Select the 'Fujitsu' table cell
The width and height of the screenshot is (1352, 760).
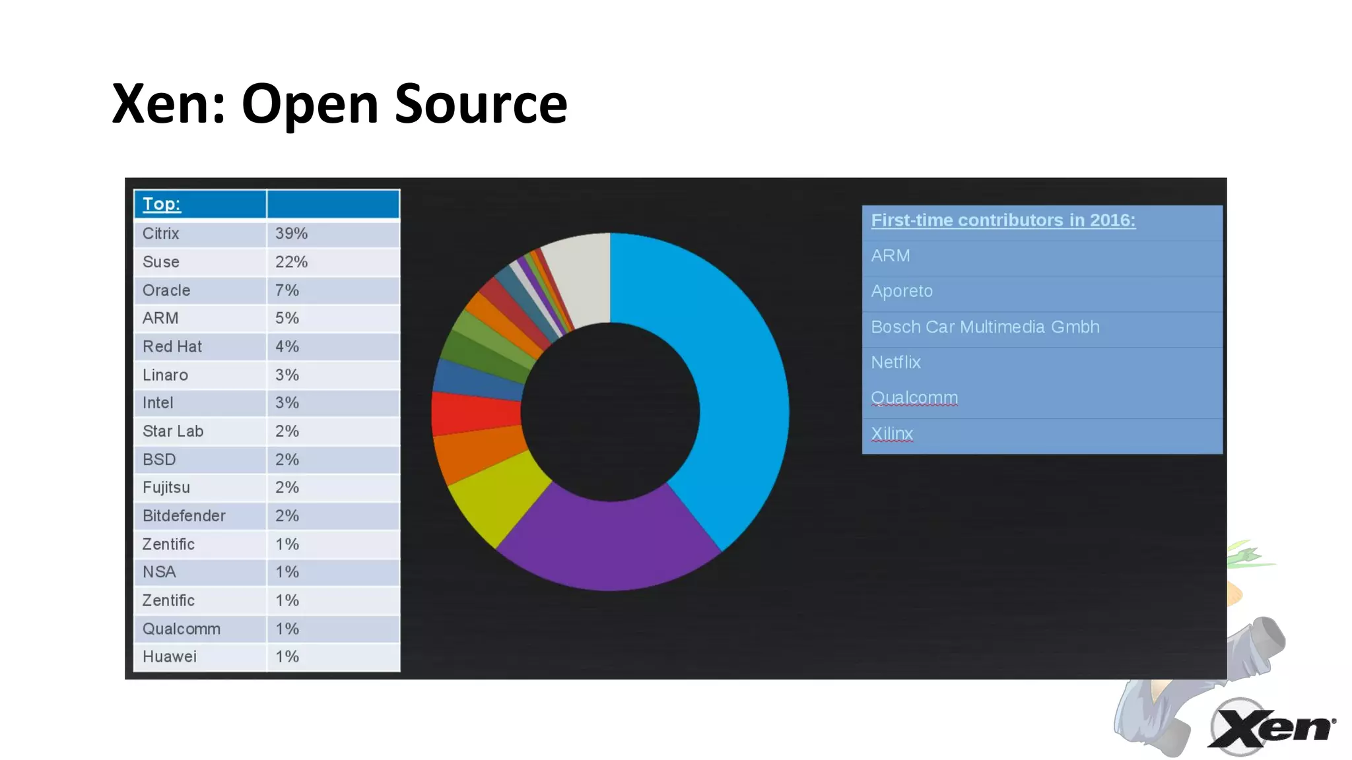tap(200, 488)
